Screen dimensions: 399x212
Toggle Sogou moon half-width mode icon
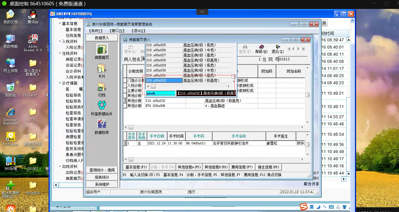point(318,207)
